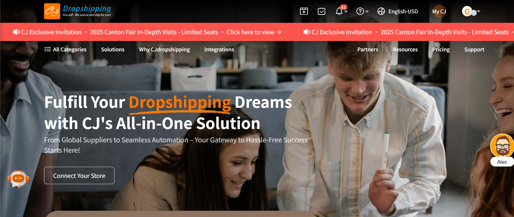Open the Alex support agent avatar

(x=502, y=146)
